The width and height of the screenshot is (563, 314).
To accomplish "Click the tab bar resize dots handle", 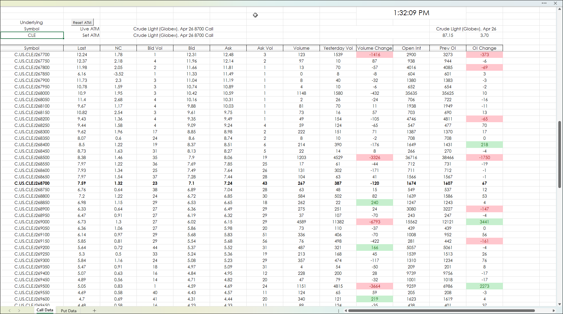I will point(339,311).
